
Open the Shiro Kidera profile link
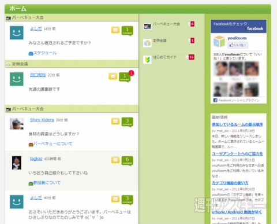(x=42, y=120)
